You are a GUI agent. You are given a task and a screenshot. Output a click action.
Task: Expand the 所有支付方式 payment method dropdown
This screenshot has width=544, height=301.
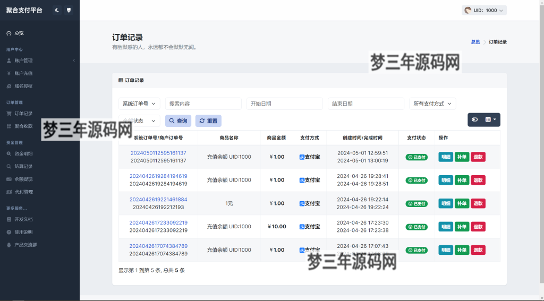coord(432,104)
